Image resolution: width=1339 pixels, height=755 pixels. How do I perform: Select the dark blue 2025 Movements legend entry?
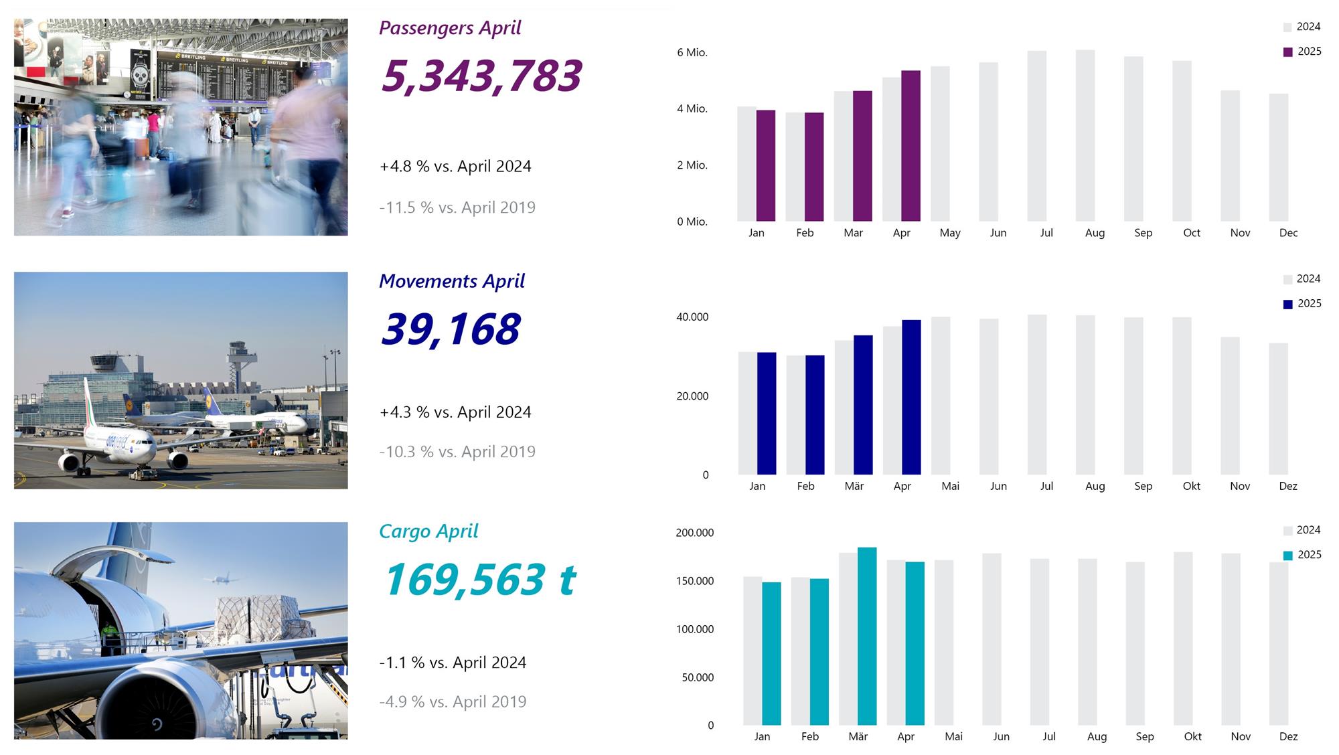(x=1302, y=304)
